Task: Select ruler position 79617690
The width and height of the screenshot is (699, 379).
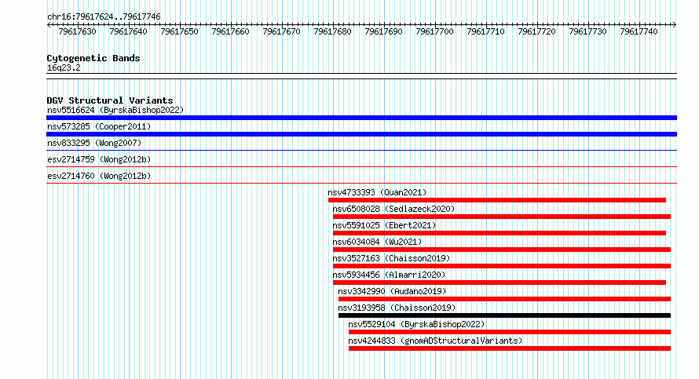Action: click(x=383, y=31)
